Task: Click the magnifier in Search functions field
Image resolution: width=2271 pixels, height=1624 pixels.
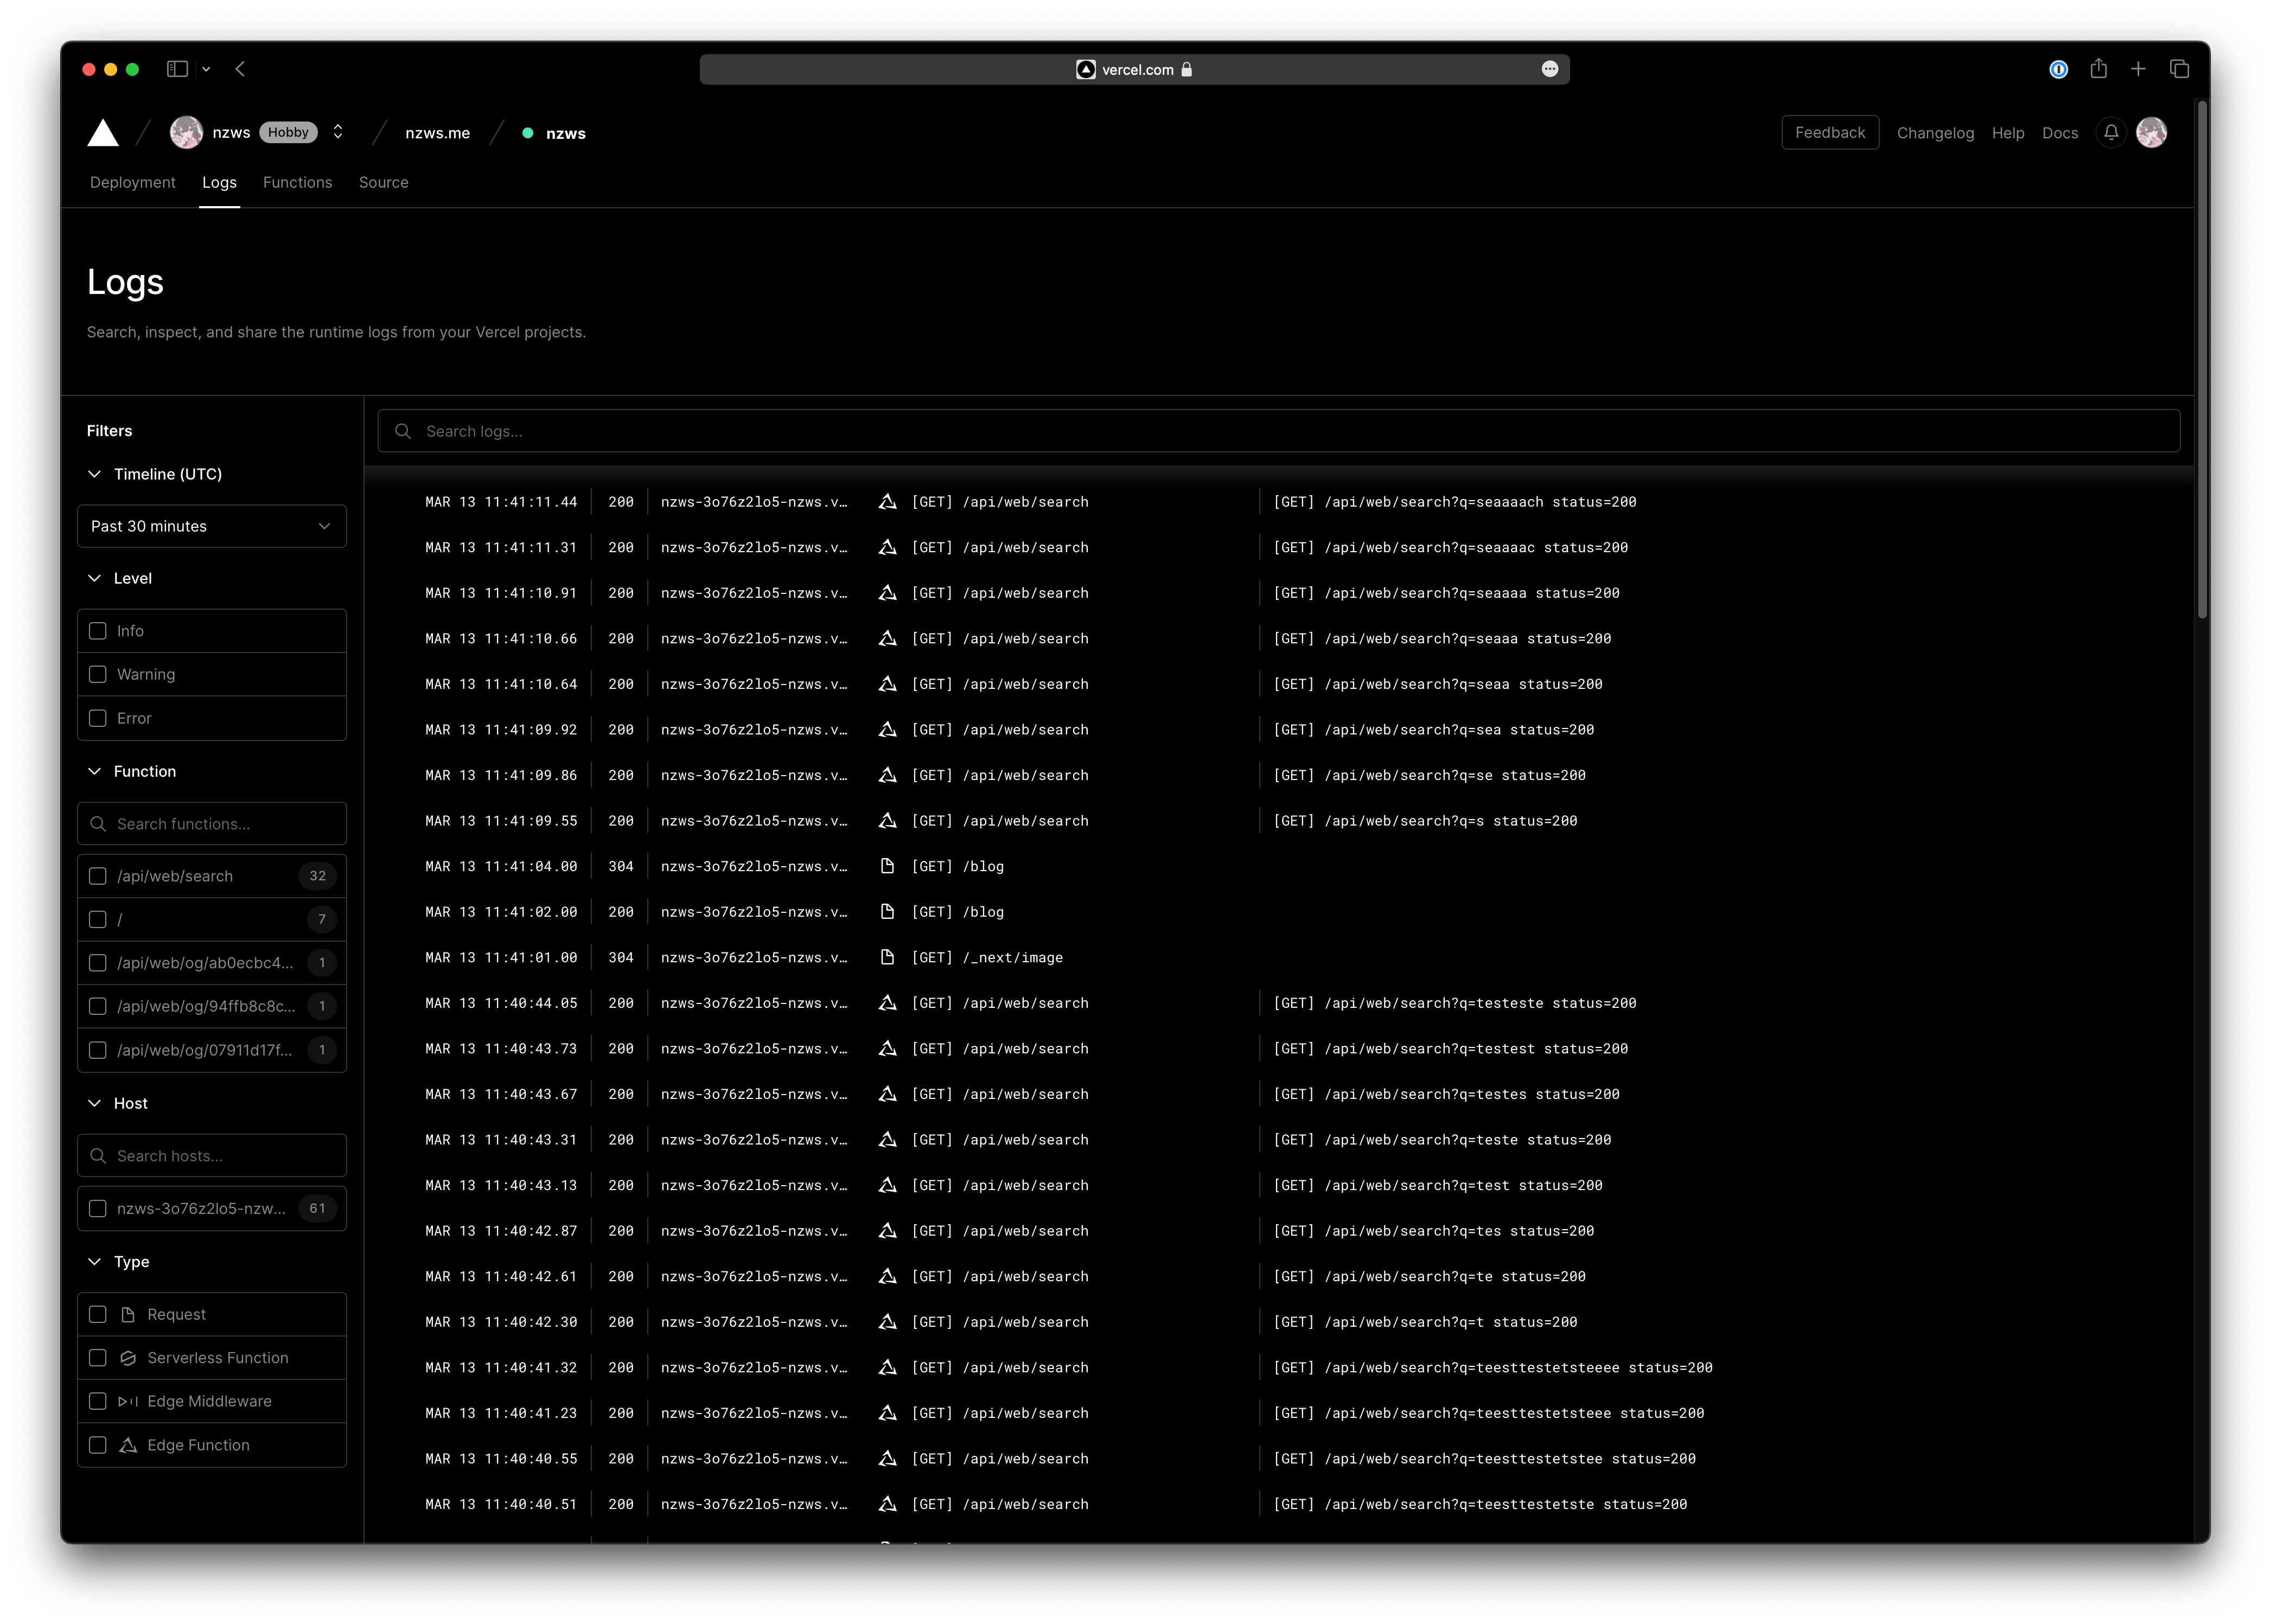Action: 98,824
